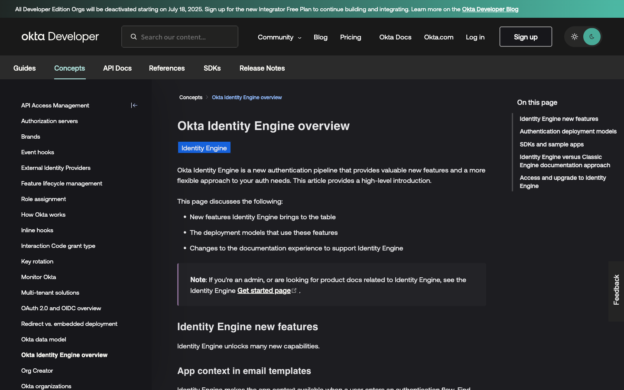Viewport: 624px width, 390px height.
Task: Select Inline hooks in the sidebar
Action: click(37, 230)
